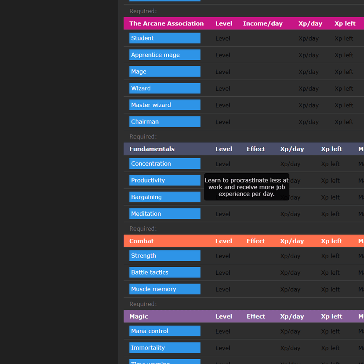Click The Arcane Association header

[166, 24]
